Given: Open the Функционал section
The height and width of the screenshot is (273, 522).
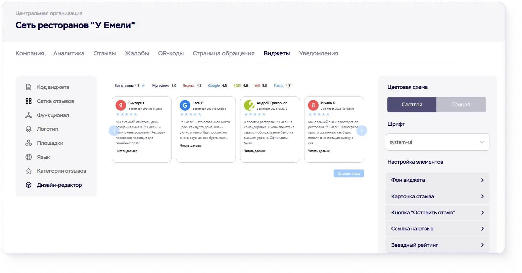Looking at the screenshot, I should 53,115.
